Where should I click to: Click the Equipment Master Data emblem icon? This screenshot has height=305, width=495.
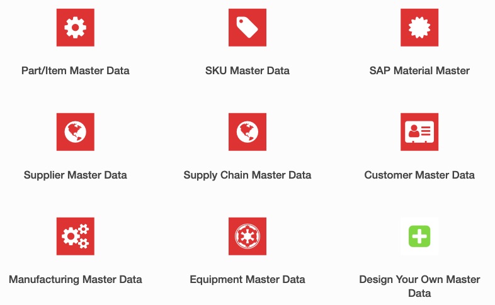tap(247, 236)
